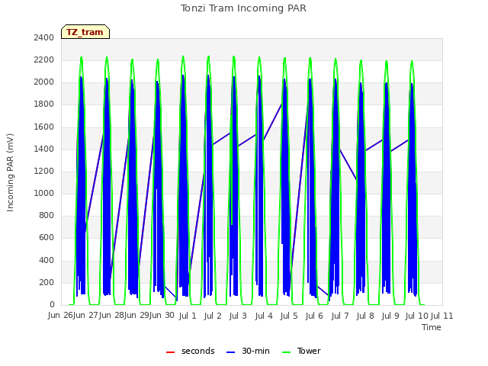Screen dimensions: 488x366
Task: Click the 1600 y-axis tick value
Action: tap(44, 127)
